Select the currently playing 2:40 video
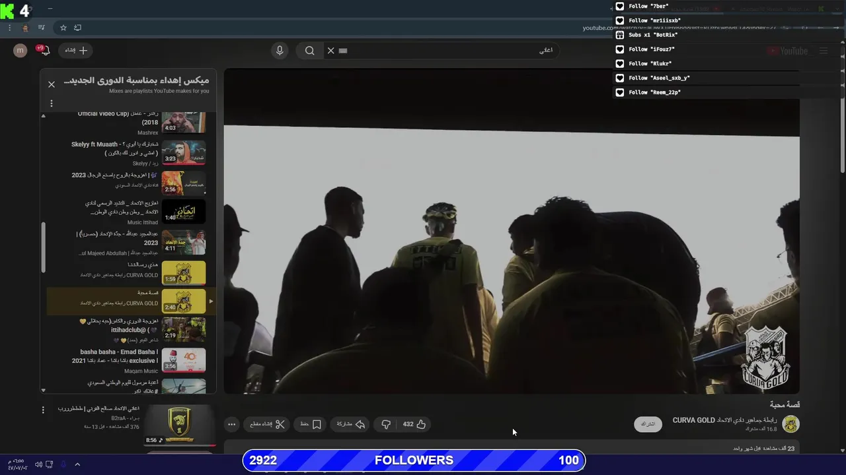This screenshot has width=846, height=475. 132,301
